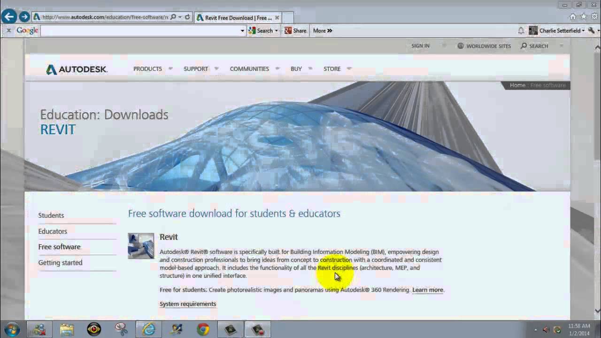
Task: Switch to Internet Explorer in taskbar
Action: pos(149,330)
